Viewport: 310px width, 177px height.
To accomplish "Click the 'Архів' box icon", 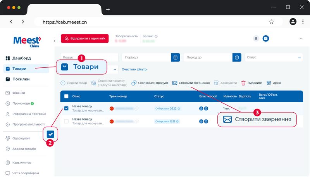I will tap(269, 83).
